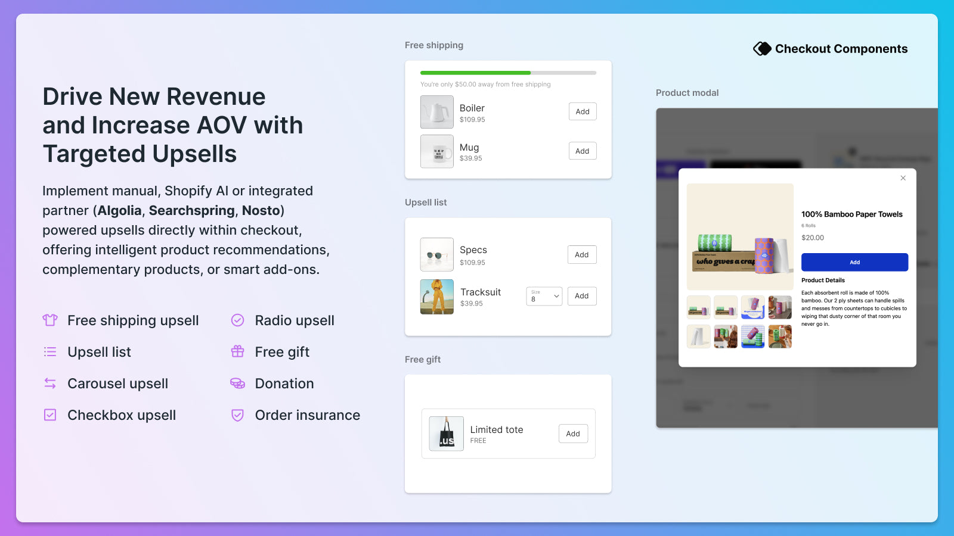This screenshot has height=536, width=954.
Task: Add the Tracksuit to the order
Action: click(x=582, y=296)
